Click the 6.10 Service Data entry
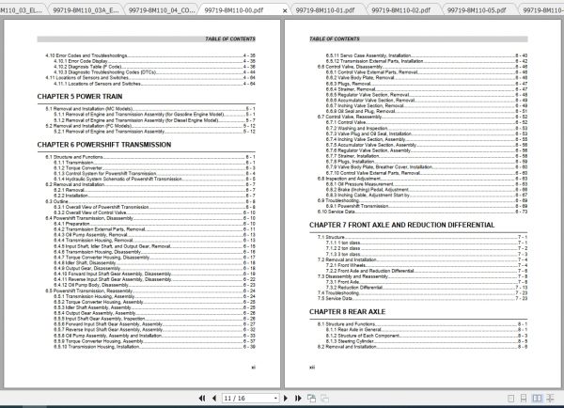Viewport: 564px width, 408px height. pyautogui.click(x=422, y=212)
